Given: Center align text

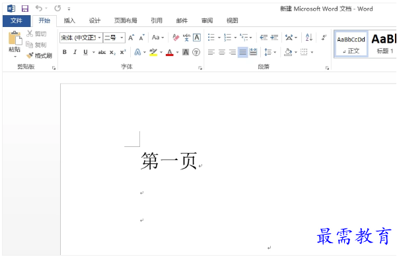Looking at the screenshot, I should coord(222,52).
